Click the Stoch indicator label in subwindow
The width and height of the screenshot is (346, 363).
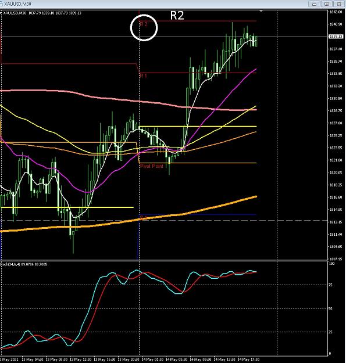(24, 264)
